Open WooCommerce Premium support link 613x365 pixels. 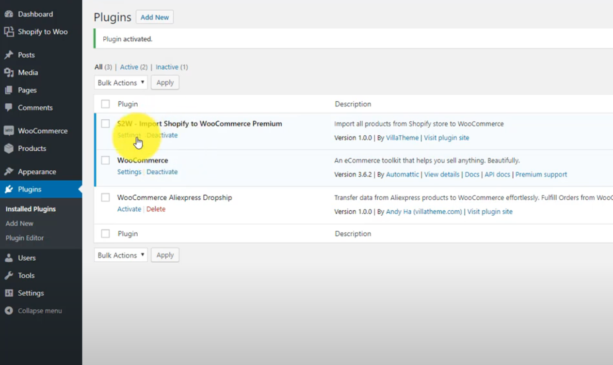[541, 175]
